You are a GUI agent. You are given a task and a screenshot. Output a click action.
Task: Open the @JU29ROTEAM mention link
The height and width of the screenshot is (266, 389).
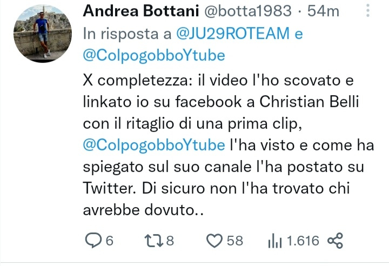pyautogui.click(x=233, y=34)
